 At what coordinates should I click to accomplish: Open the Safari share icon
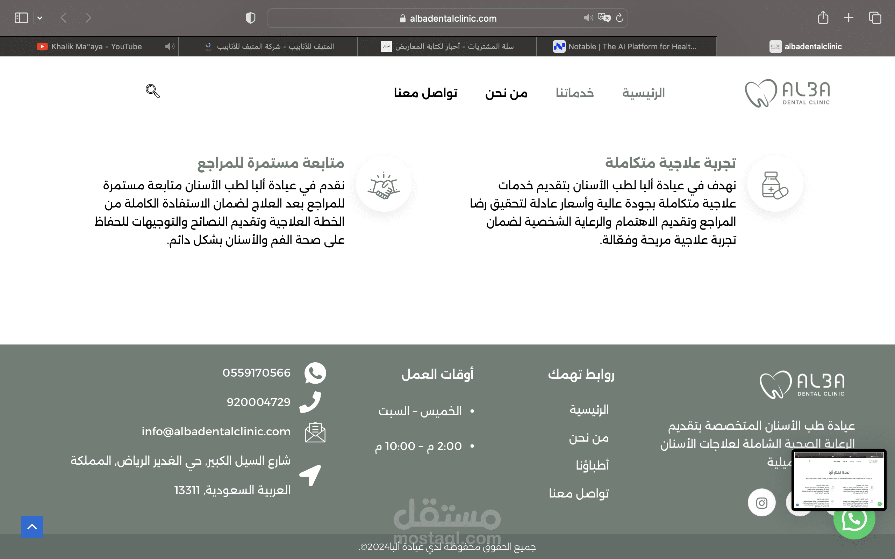coord(823,17)
